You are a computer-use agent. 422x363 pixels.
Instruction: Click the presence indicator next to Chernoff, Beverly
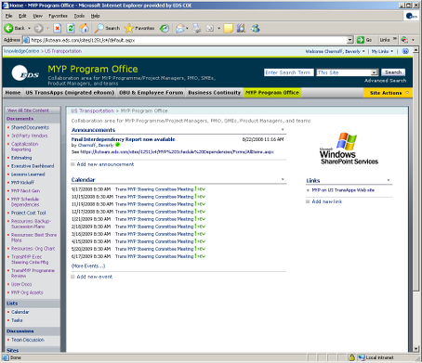coord(117,145)
